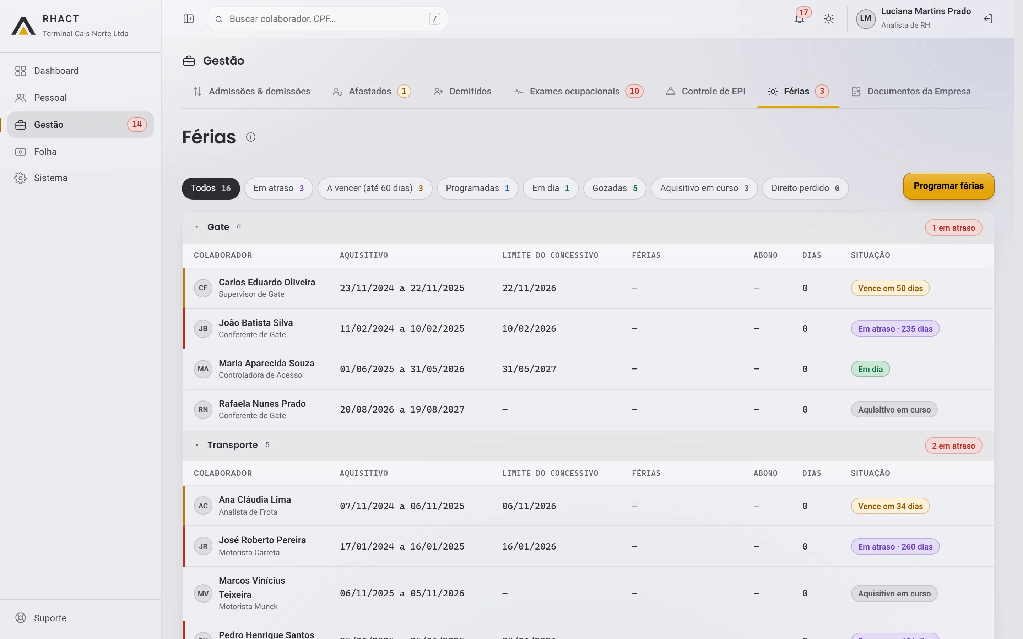Focus the Buscar colaborador search field
Screen dimensions: 1023x639
click(327, 19)
